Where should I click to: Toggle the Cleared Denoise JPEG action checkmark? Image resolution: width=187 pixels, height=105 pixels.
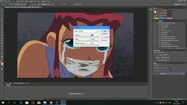pyautogui.click(x=154, y=44)
